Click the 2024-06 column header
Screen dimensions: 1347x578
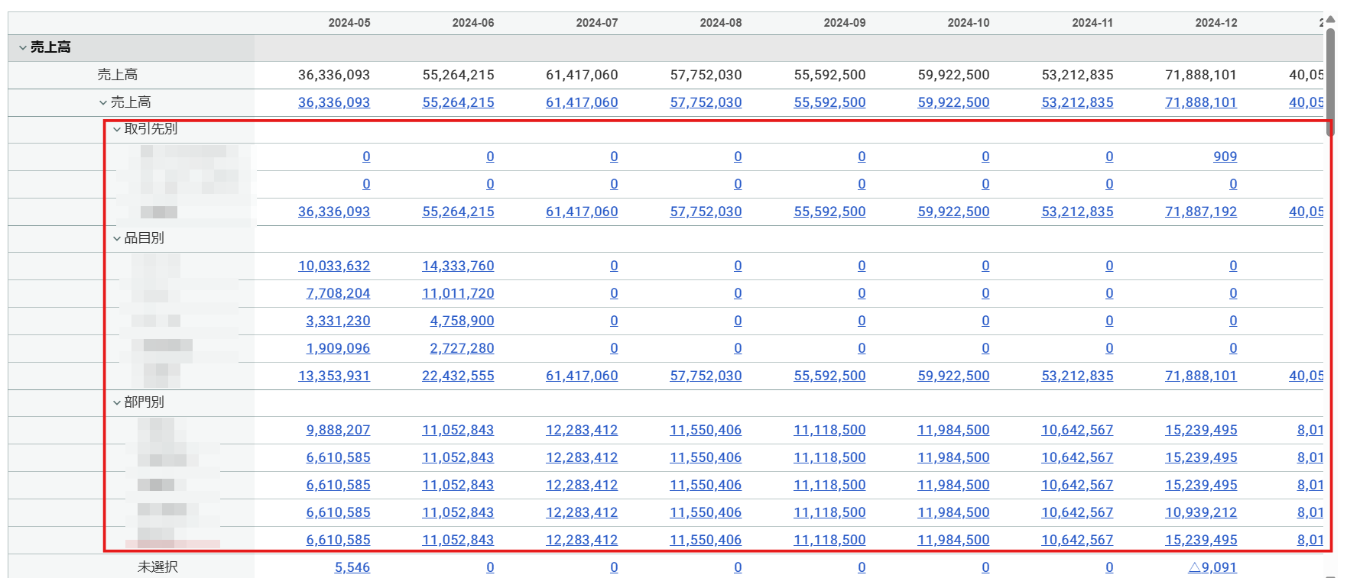point(473,23)
